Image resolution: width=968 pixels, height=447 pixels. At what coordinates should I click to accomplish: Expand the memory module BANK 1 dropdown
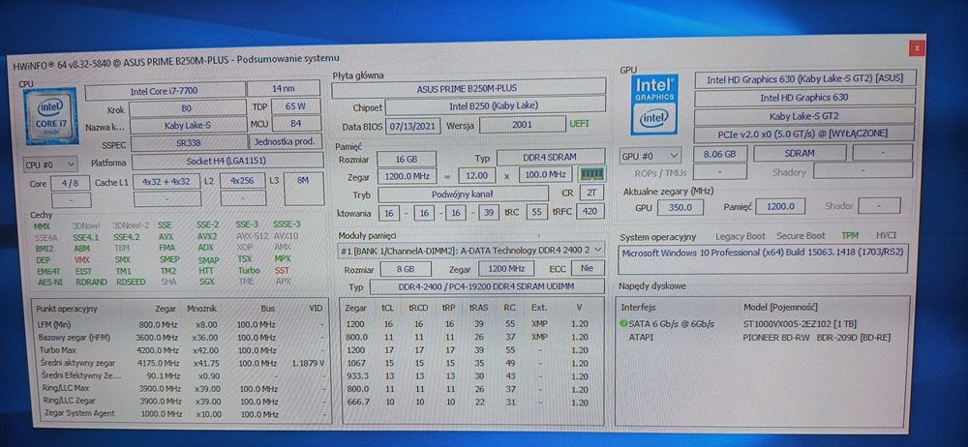[471, 252]
